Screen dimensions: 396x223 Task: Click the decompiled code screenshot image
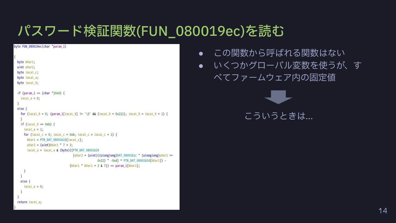tap(97, 127)
